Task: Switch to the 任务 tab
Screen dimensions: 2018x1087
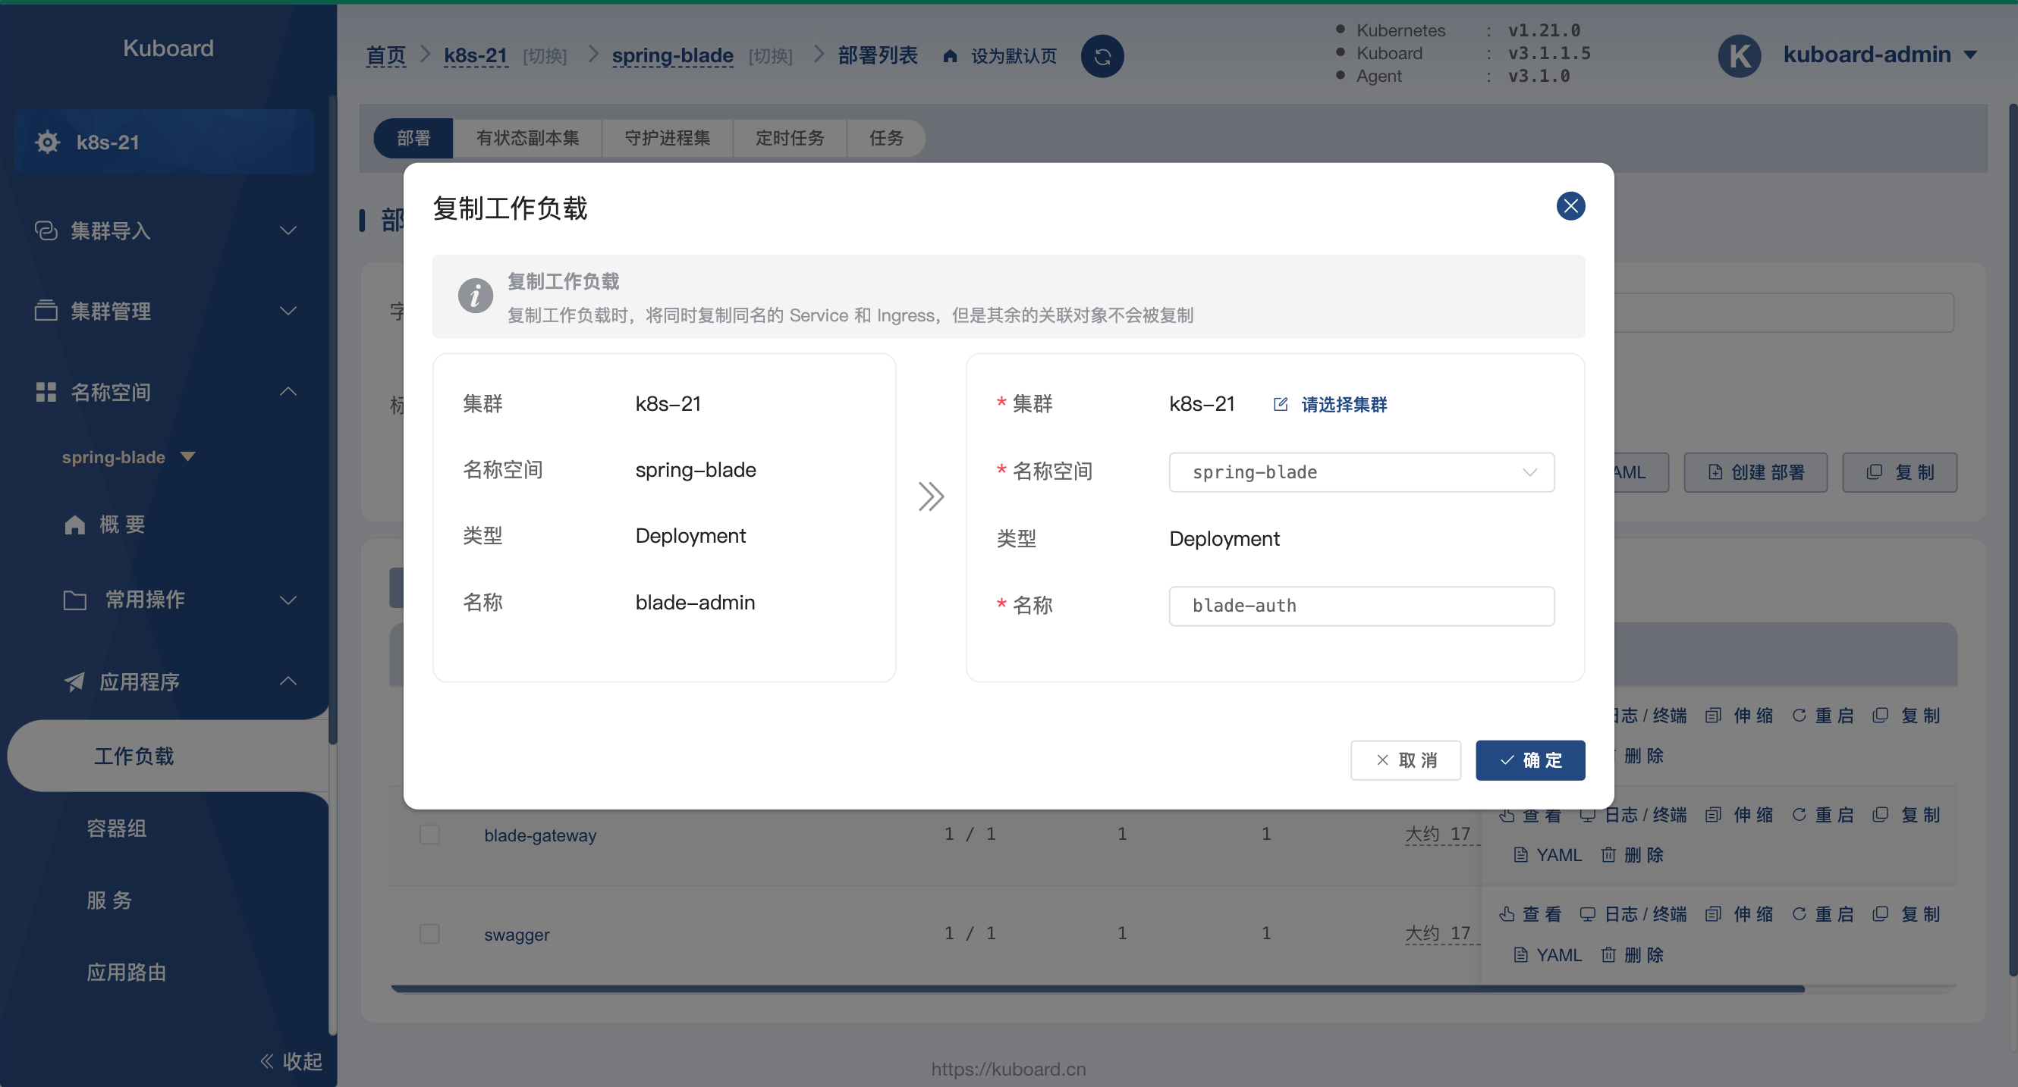Action: click(886, 138)
